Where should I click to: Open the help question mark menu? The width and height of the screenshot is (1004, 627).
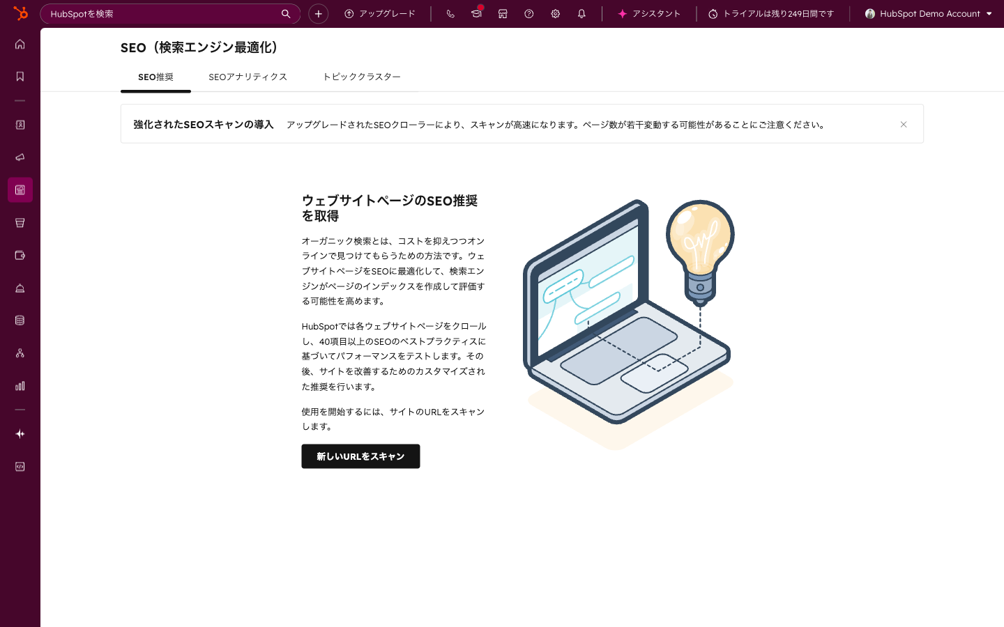(x=528, y=13)
